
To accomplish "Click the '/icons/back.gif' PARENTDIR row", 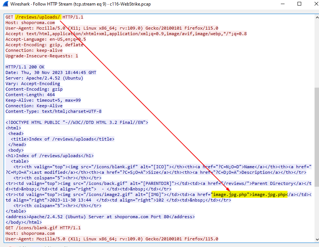I will coord(159,186).
